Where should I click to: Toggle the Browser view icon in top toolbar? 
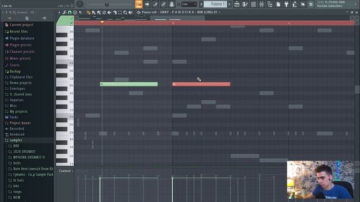270,4
